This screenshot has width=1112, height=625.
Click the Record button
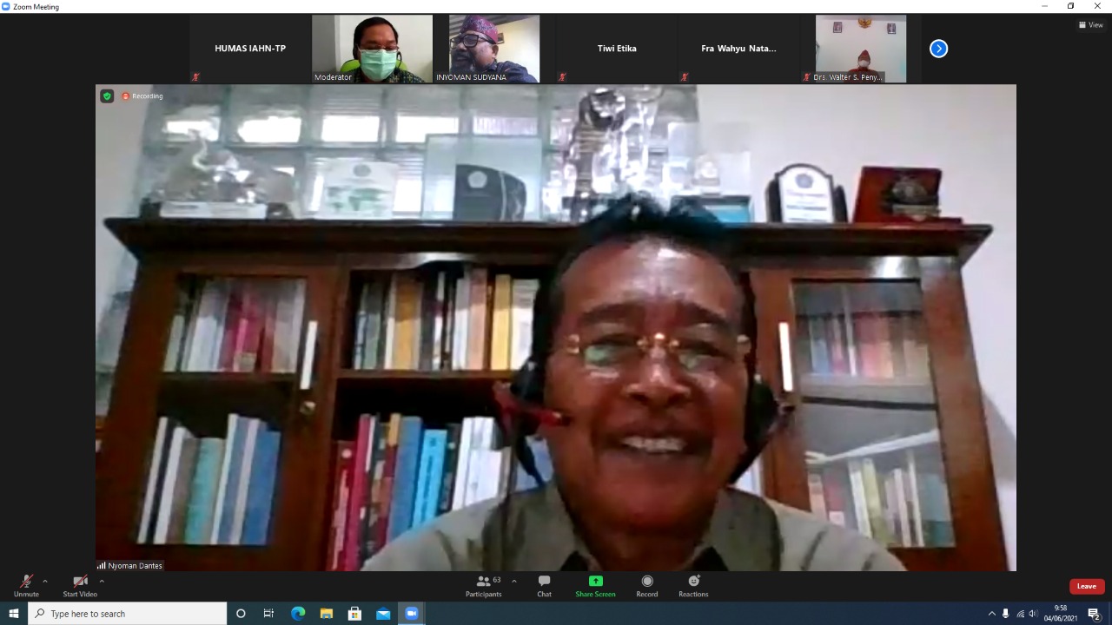[646, 586]
